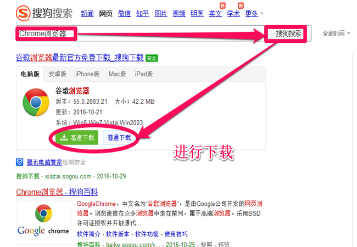Click the 普通下载 button
357x247 pixels.
(x=119, y=137)
